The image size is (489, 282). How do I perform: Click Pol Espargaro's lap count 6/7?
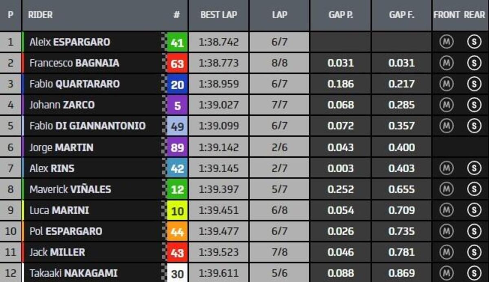coord(280,232)
